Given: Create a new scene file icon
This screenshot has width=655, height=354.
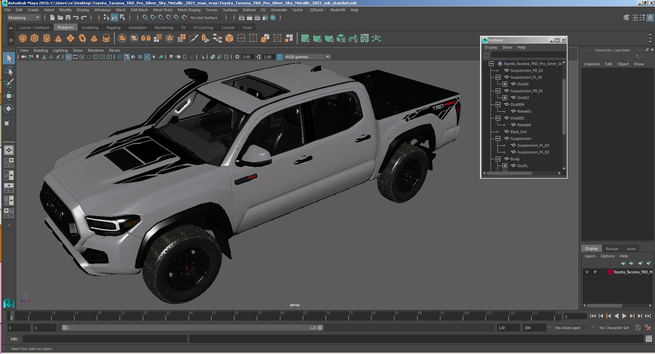Looking at the screenshot, I should point(52,18).
